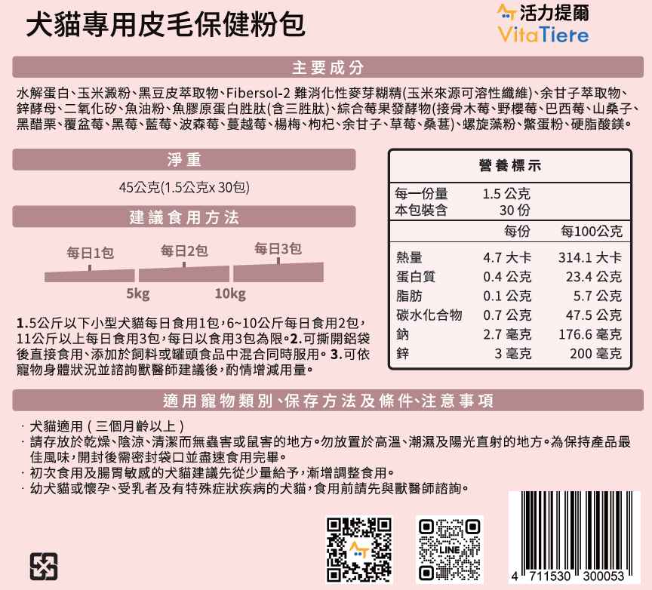The width and height of the screenshot is (652, 590).
Task: Click the 每日3包 dosage bar
Action: pyautogui.click(x=278, y=269)
